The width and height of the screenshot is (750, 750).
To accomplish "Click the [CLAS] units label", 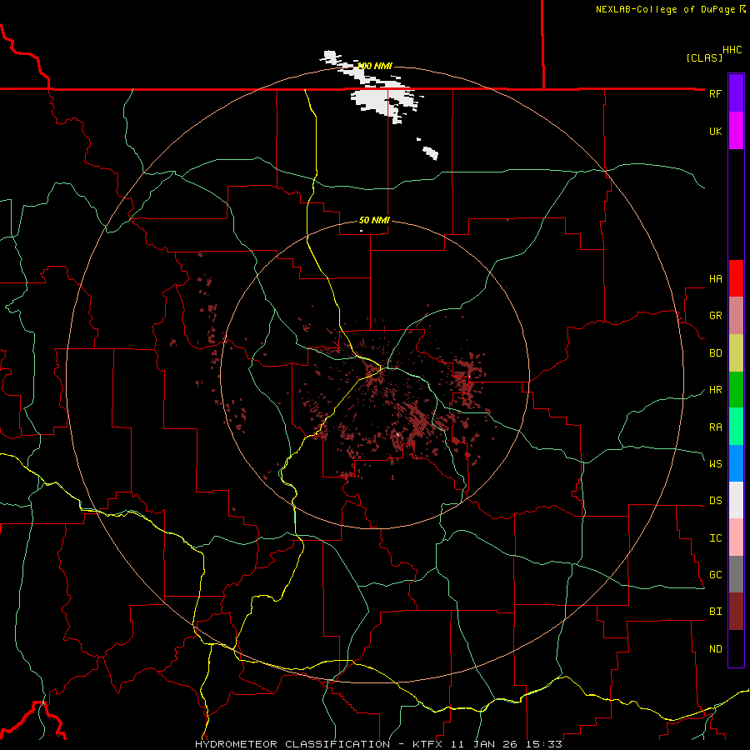I will click(704, 57).
